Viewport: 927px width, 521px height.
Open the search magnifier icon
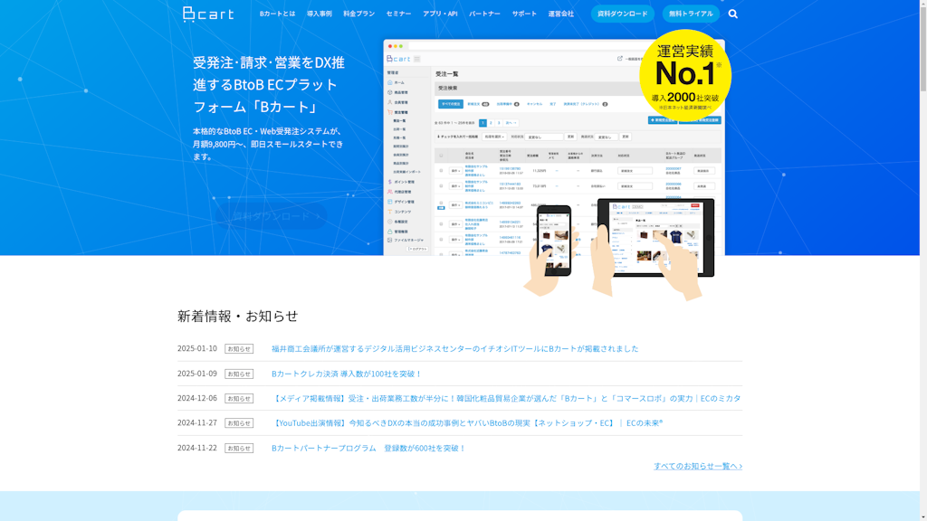(x=732, y=14)
